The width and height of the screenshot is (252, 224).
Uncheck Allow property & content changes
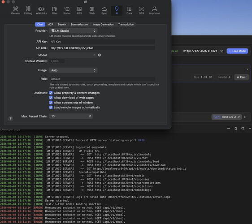coord(51,93)
